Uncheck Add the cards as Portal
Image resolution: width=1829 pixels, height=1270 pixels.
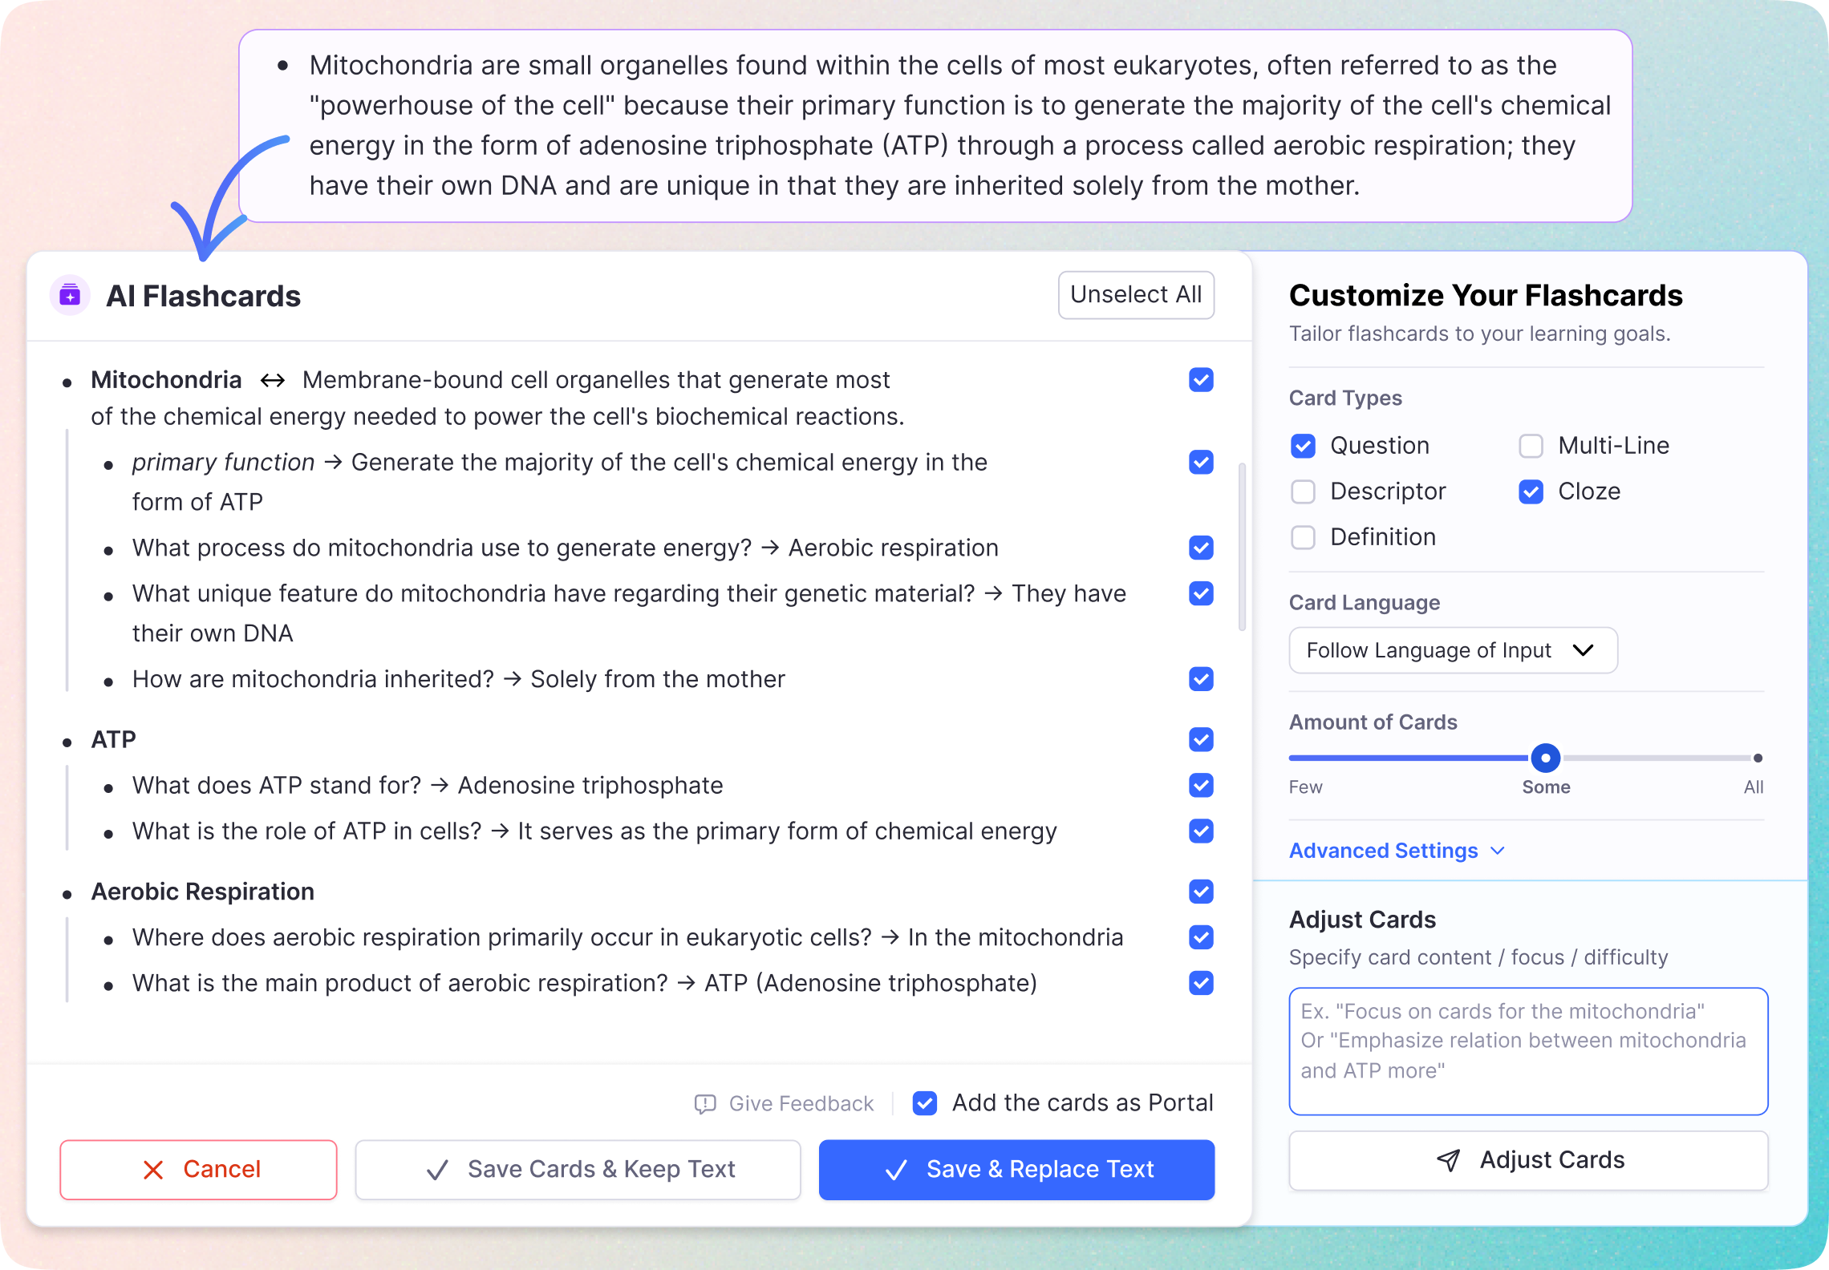point(924,1104)
